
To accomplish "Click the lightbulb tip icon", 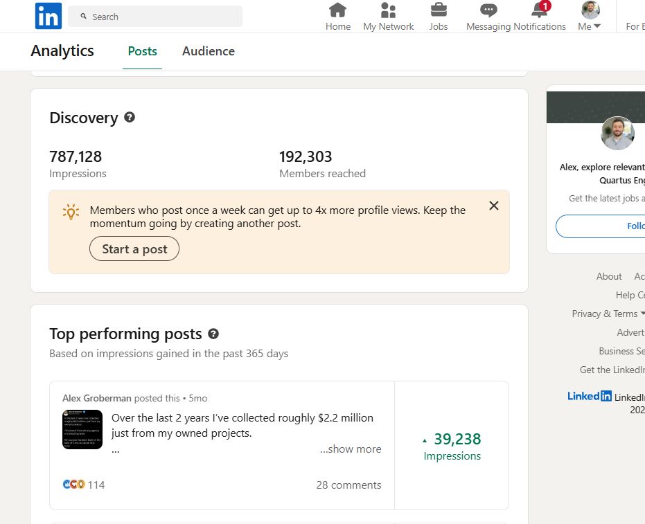I will click(71, 212).
